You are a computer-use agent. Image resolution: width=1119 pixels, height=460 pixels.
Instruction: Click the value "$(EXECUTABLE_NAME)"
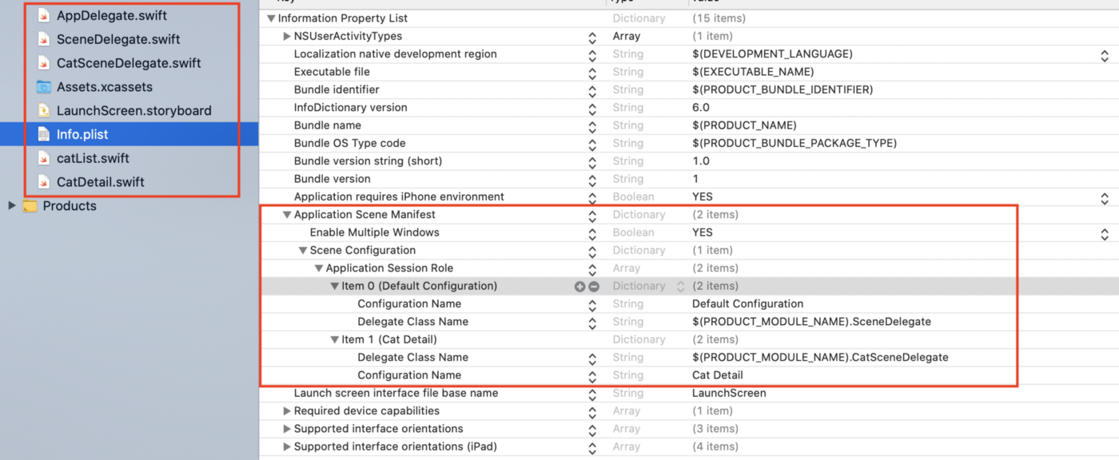753,72
